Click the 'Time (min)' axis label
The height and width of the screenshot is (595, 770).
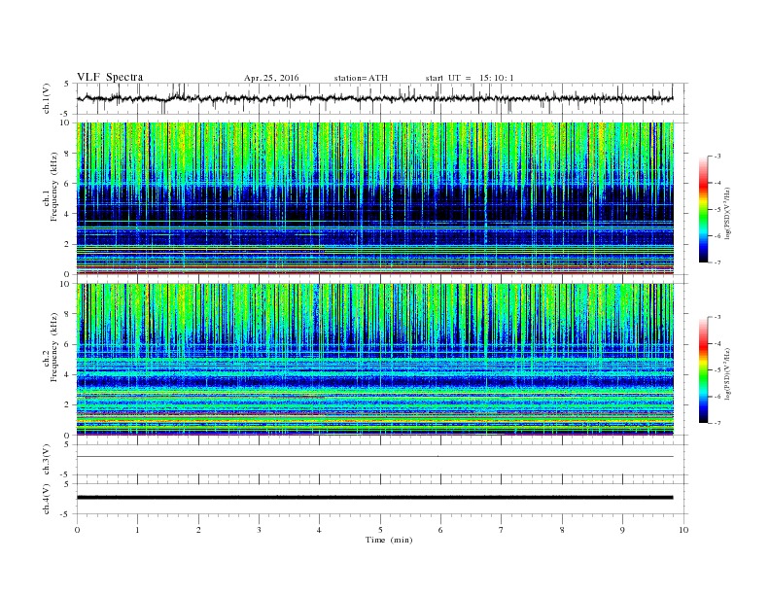pyautogui.click(x=389, y=540)
